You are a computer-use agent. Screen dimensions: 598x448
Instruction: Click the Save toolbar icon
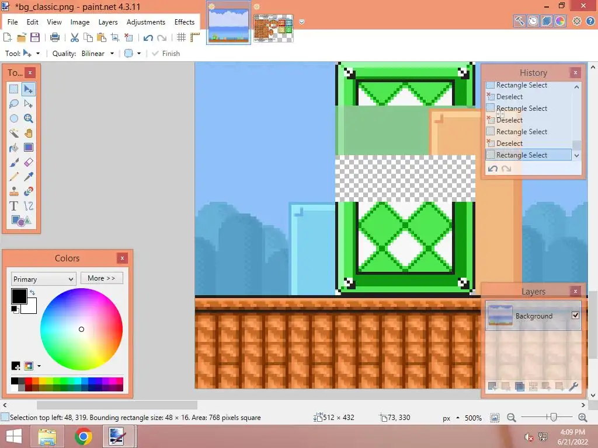(35, 37)
